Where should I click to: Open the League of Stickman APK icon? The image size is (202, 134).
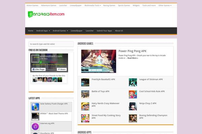[x=133, y=82]
